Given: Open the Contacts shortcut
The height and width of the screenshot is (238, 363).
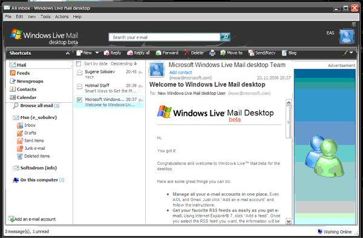Looking at the screenshot, I should 23,89.
